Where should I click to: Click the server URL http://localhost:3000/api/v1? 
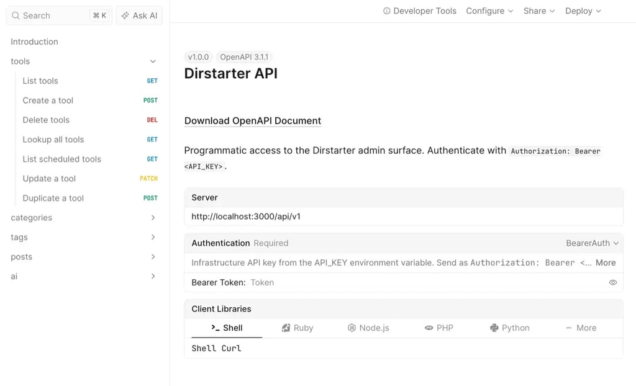pyautogui.click(x=246, y=217)
